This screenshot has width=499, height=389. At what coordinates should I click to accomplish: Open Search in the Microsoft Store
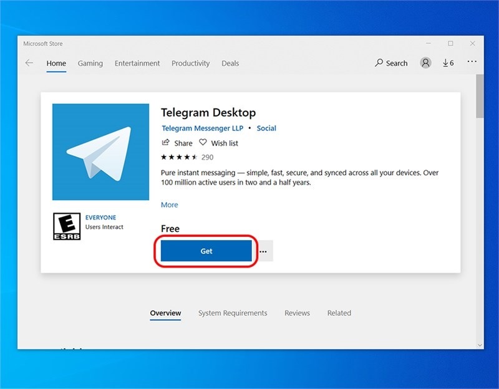tap(392, 63)
